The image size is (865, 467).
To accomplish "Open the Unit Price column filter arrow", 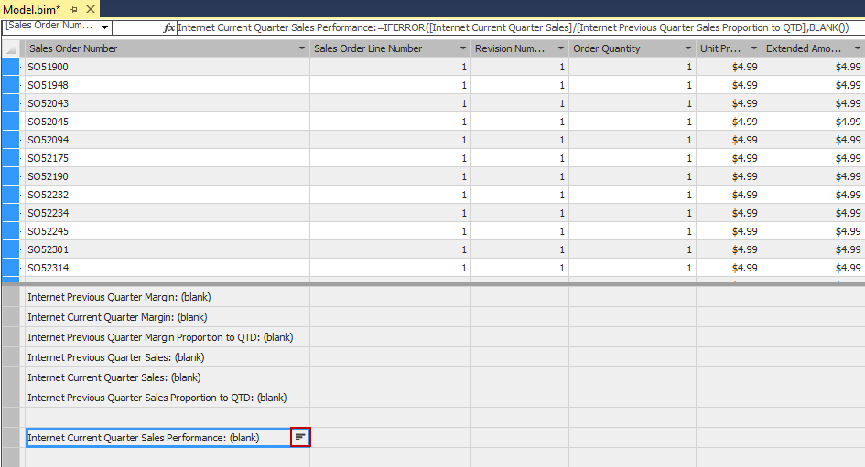I will (x=753, y=48).
